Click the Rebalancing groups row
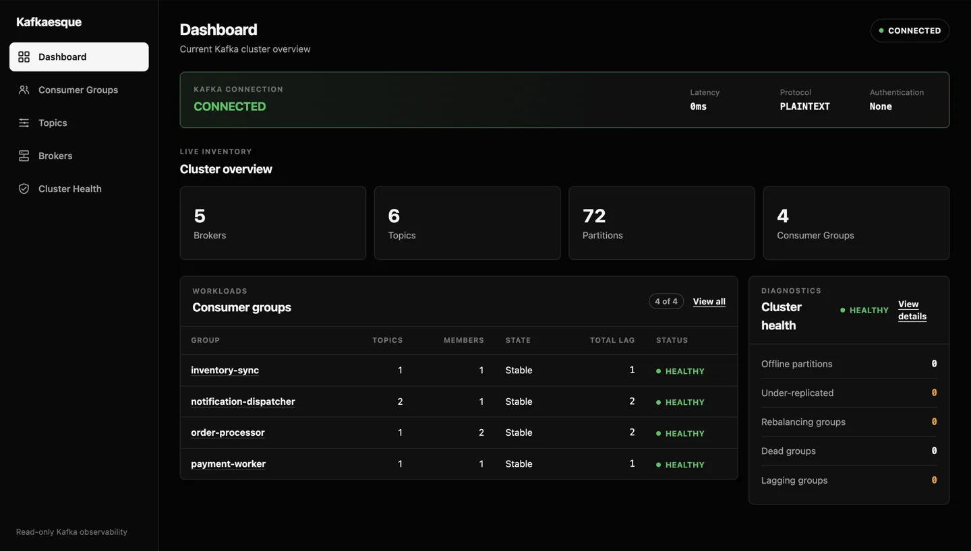This screenshot has height=551, width=971. [849, 422]
